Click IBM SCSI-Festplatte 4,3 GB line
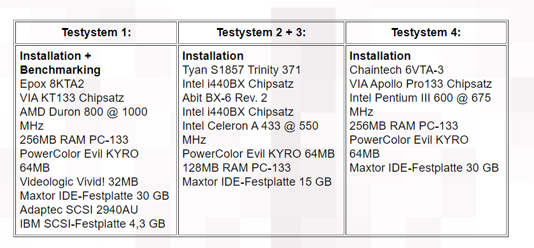The width and height of the screenshot is (534, 248). click(x=93, y=223)
